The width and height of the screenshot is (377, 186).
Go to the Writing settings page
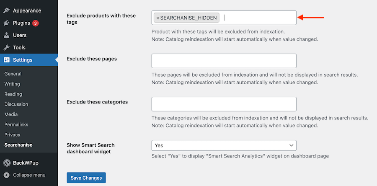(x=12, y=84)
